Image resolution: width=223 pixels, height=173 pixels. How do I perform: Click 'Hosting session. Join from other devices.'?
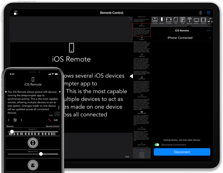pos(182,140)
